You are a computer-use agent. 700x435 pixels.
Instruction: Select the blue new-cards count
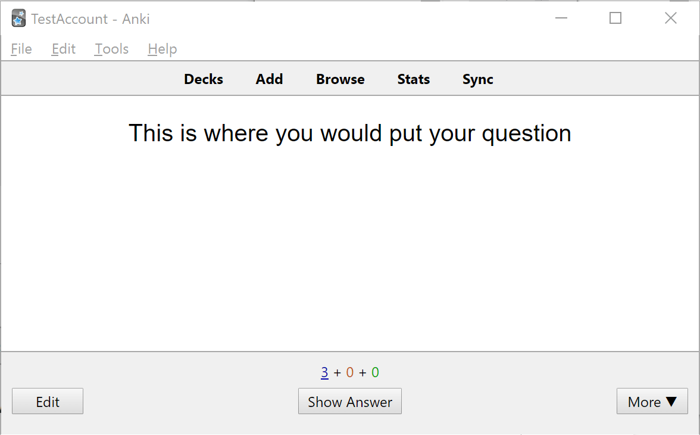[x=324, y=372]
